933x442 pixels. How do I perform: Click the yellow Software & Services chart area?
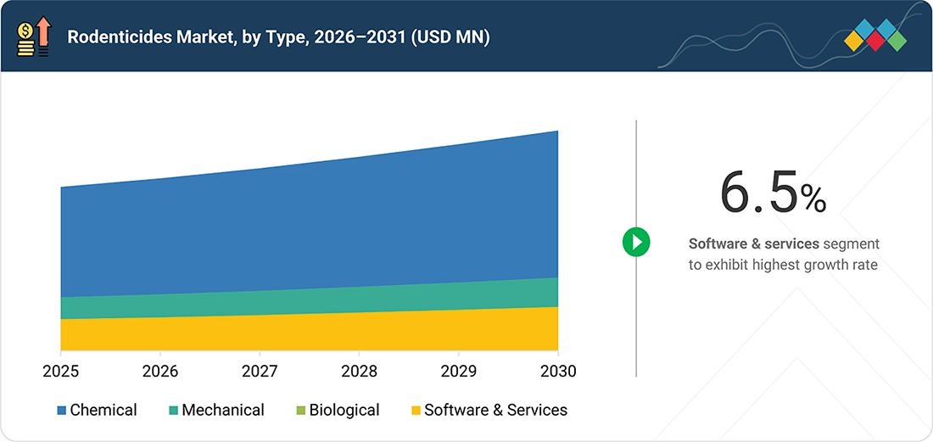[310, 332]
